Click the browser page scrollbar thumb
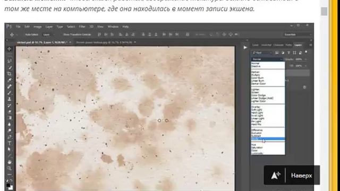 pos(324,11)
